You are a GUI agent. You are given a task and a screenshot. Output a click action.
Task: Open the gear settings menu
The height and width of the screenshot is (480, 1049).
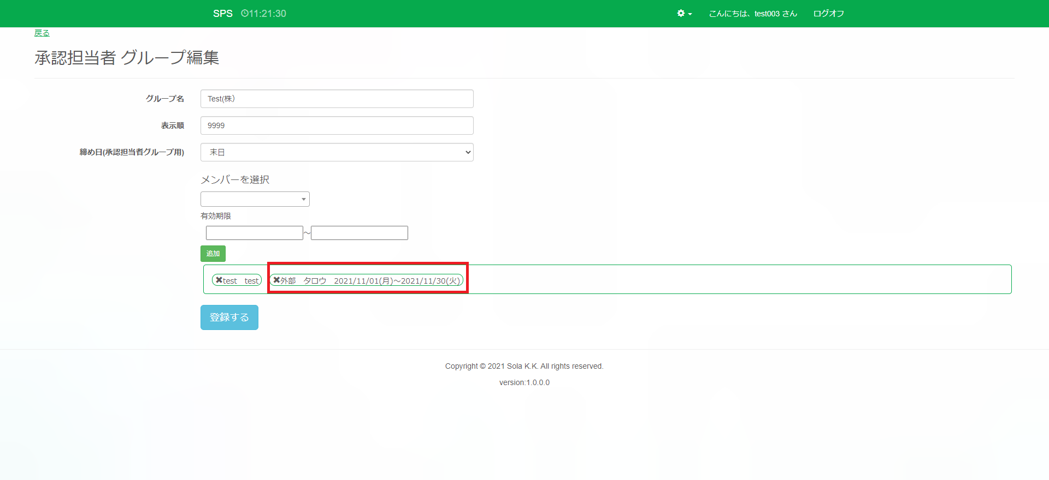pyautogui.click(x=684, y=14)
